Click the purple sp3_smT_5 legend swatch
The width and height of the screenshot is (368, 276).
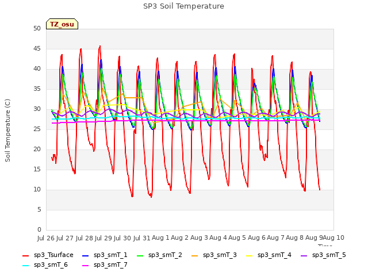pyautogui.click(x=304, y=255)
